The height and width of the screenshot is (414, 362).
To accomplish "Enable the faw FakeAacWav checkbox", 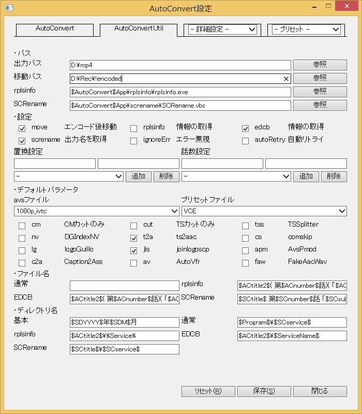I will 245,263.
